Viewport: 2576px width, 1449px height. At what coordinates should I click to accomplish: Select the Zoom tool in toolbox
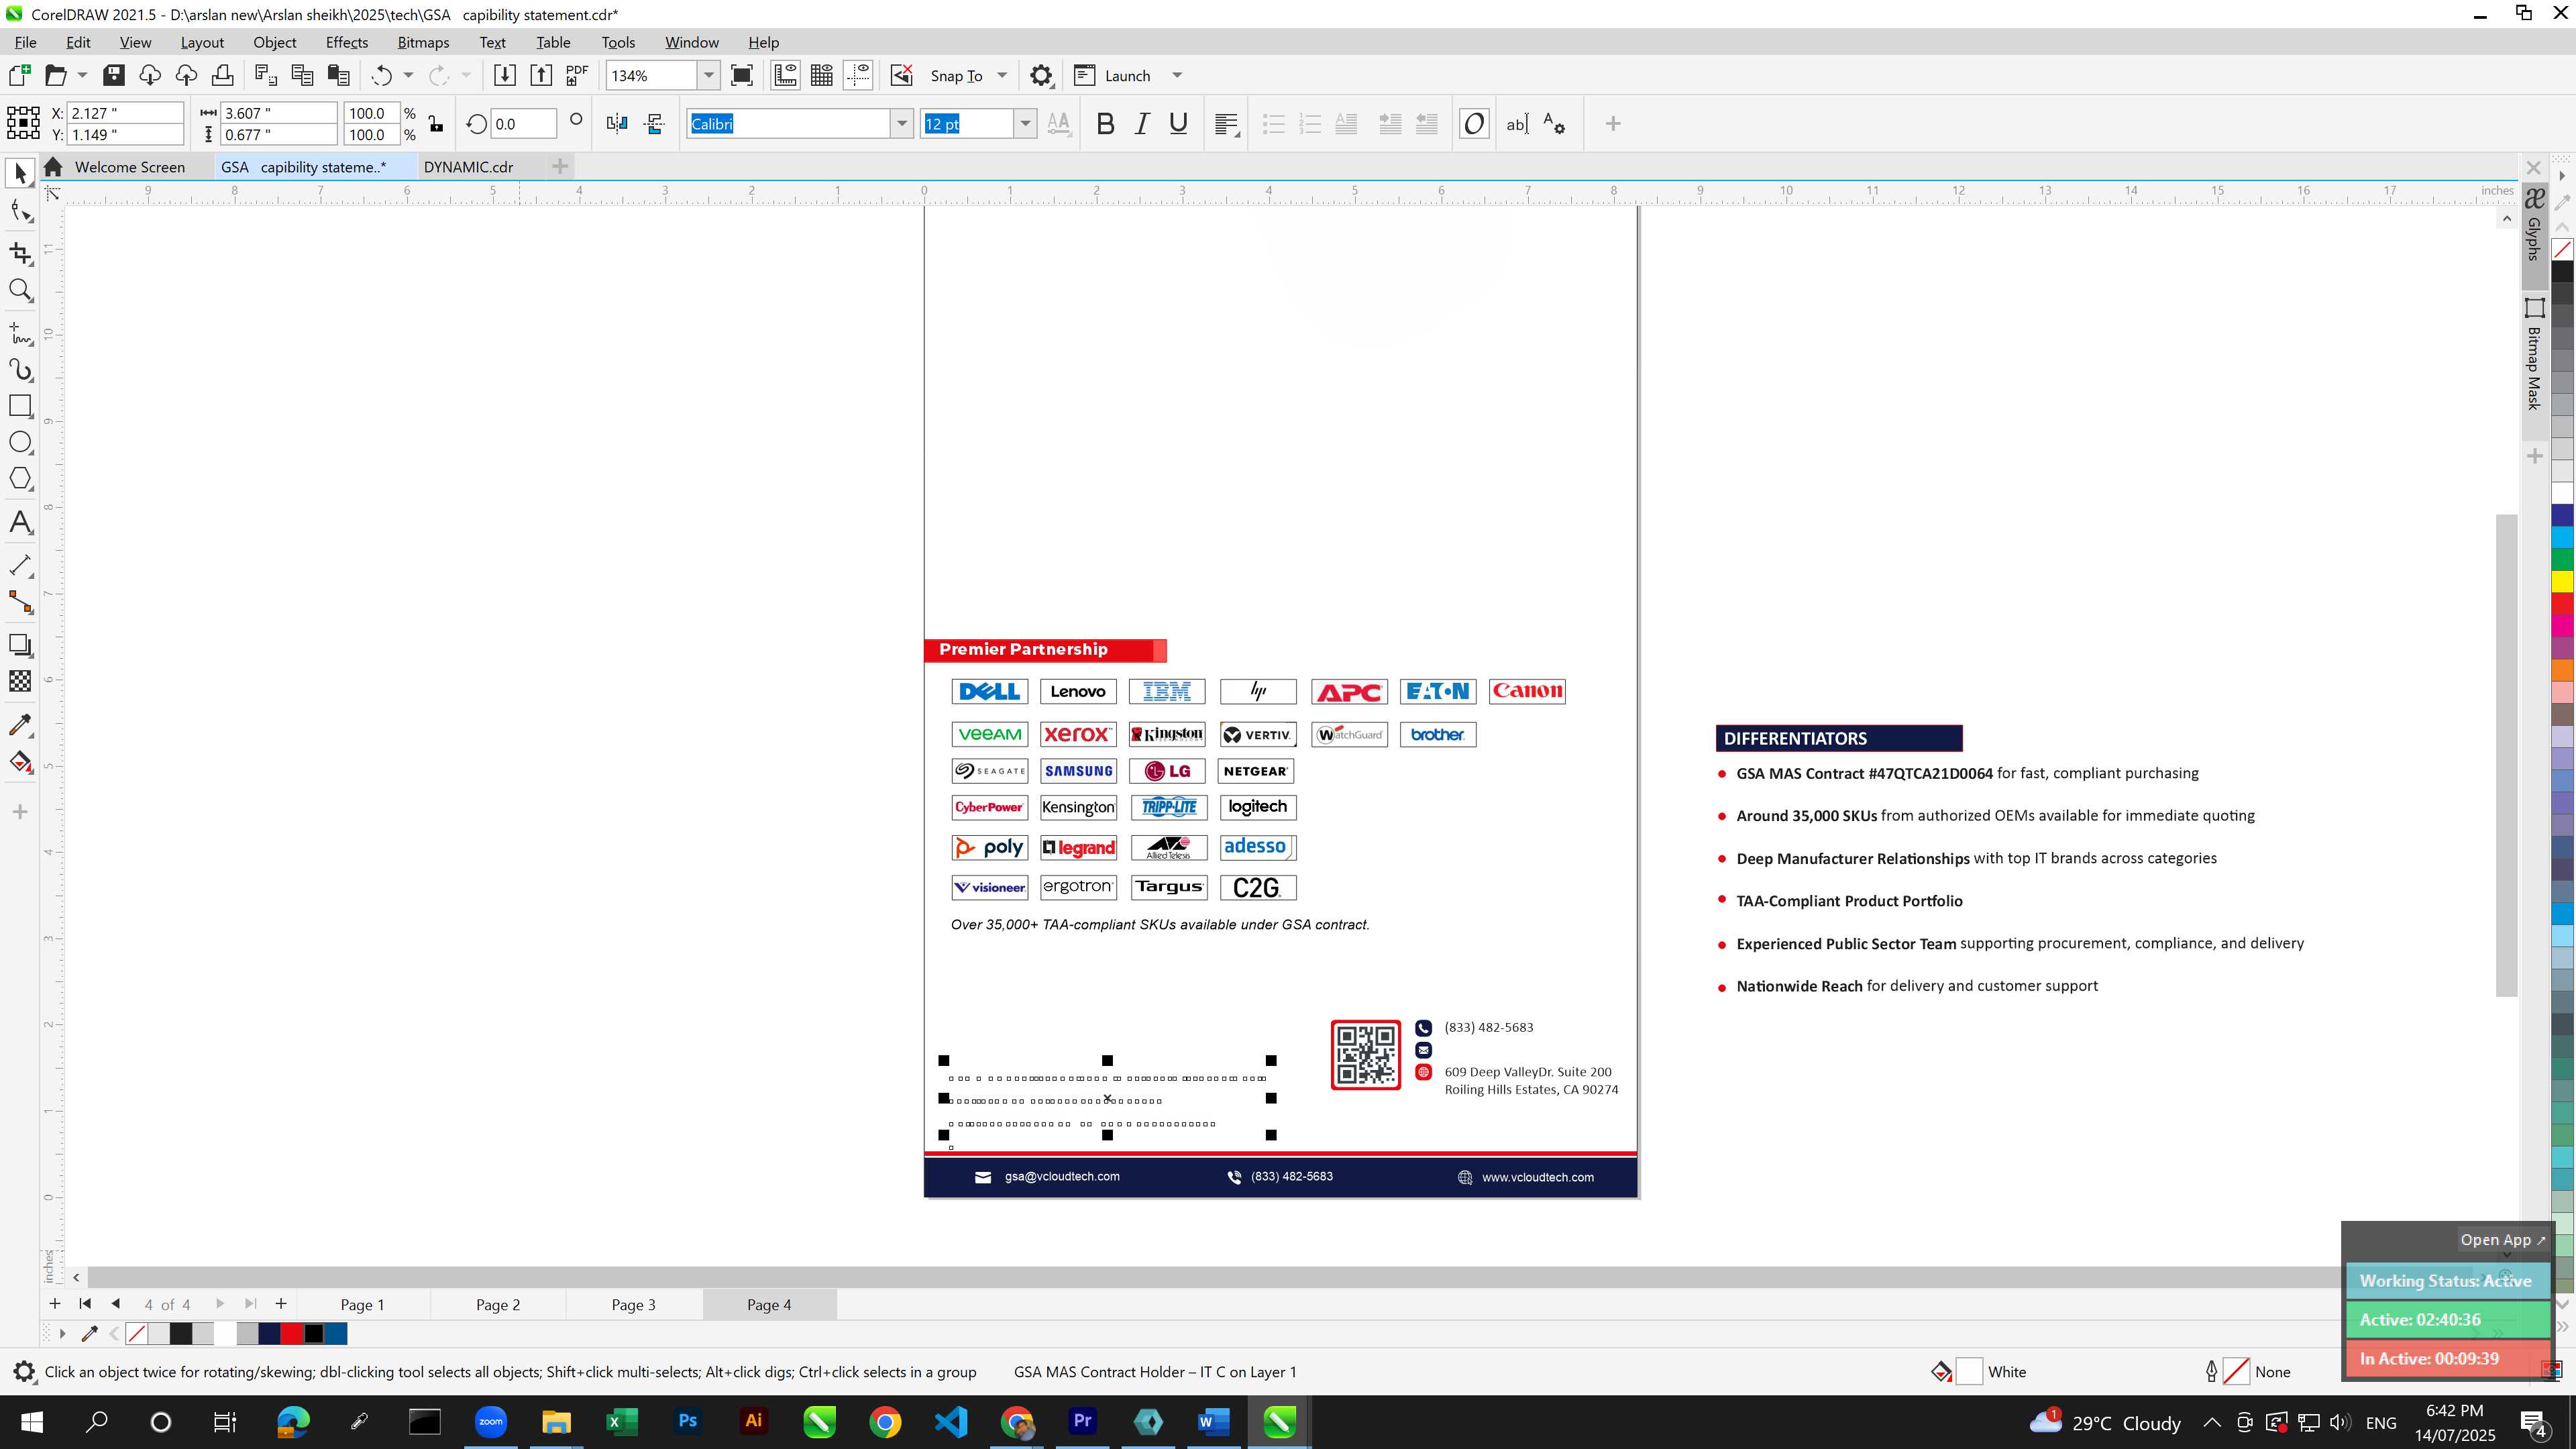(20, 290)
